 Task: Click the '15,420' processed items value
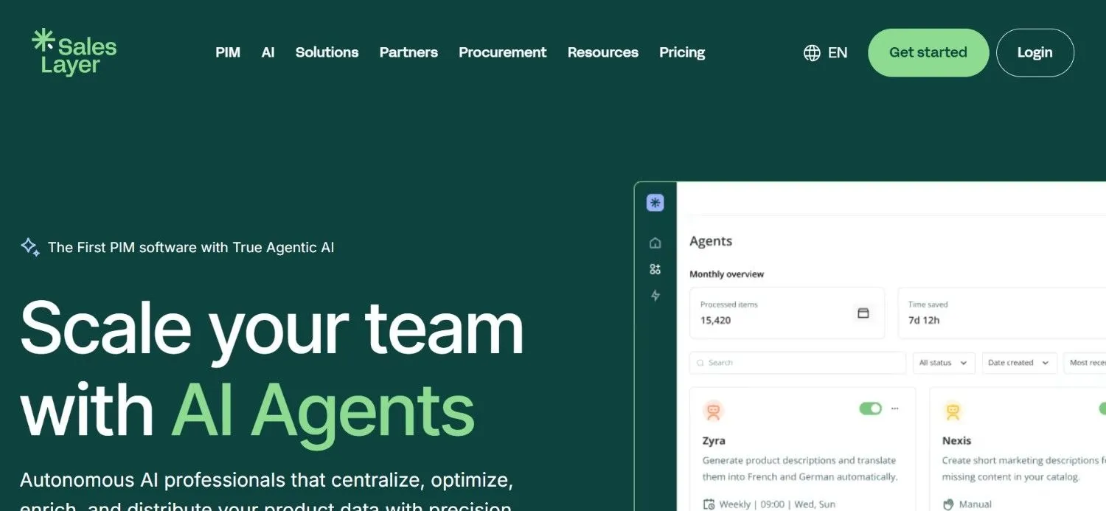pyautogui.click(x=715, y=321)
